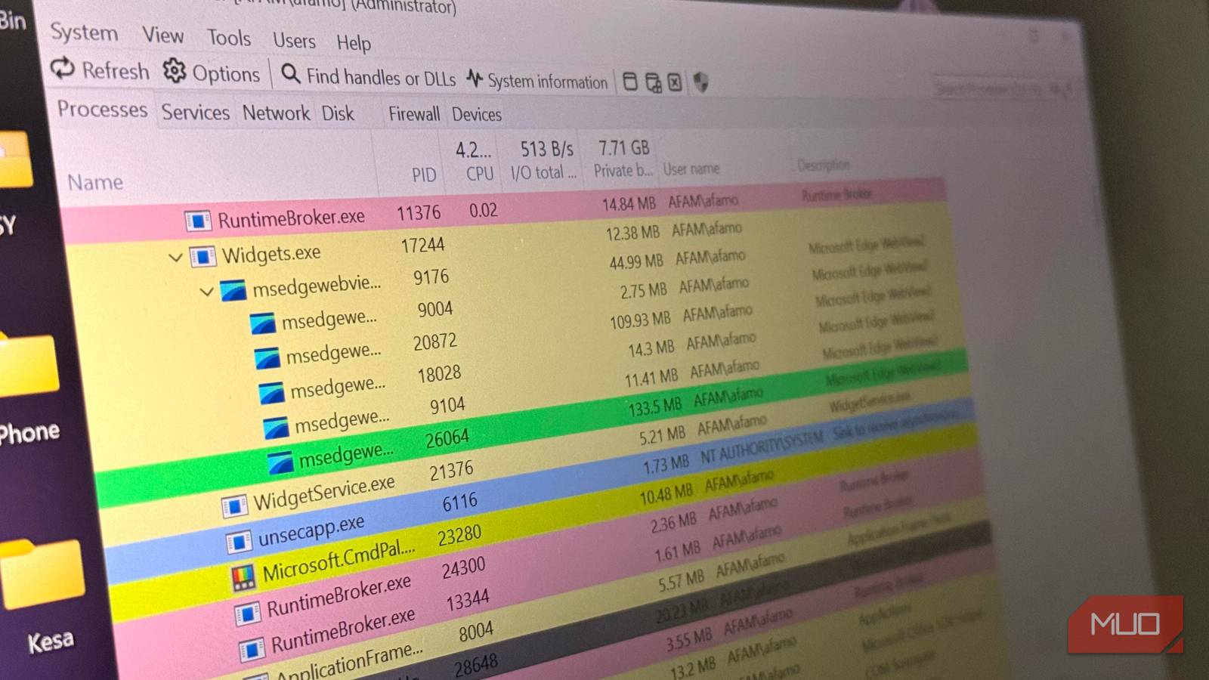This screenshot has height=680, width=1209.
Task: Click the Refresh toolbar button
Action: pos(100,70)
